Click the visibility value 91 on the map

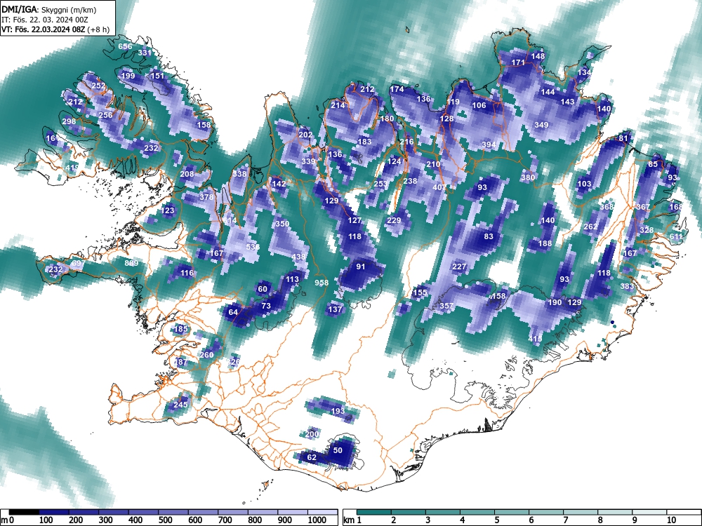click(360, 267)
